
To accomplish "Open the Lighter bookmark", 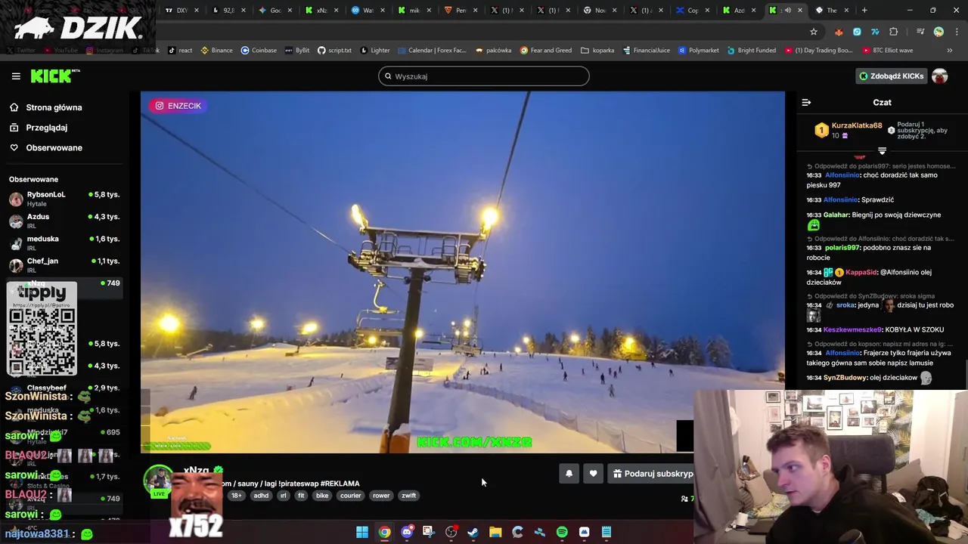I will (375, 51).
